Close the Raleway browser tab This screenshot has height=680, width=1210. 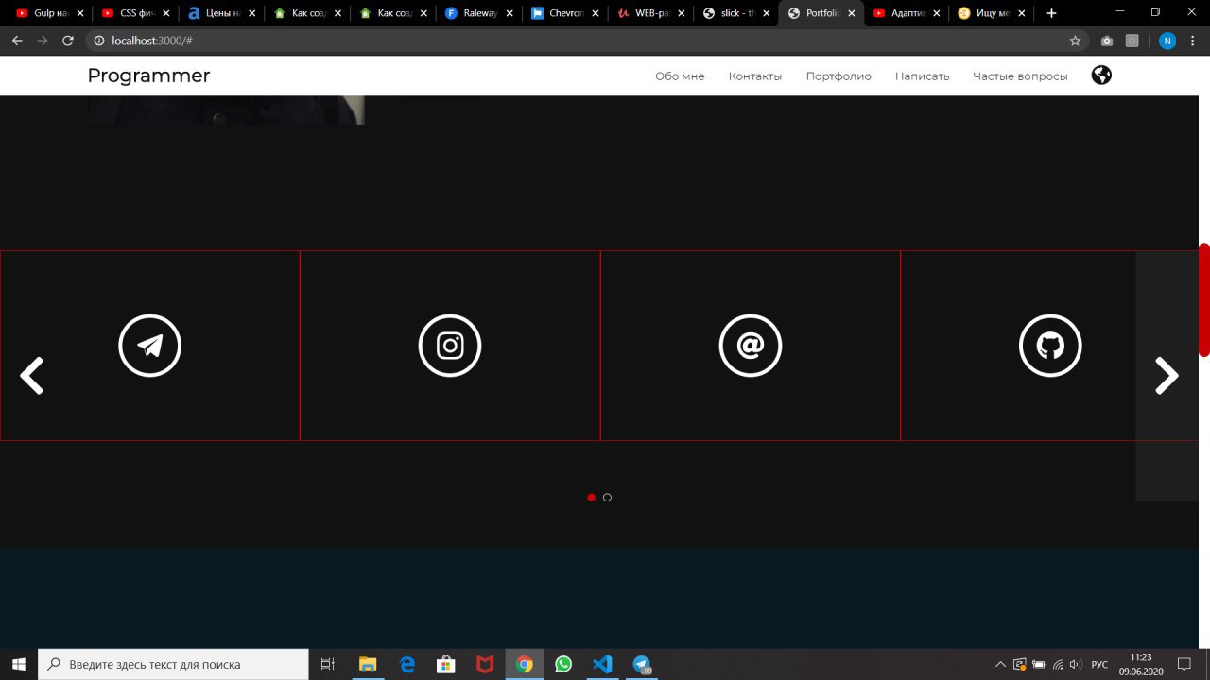509,13
